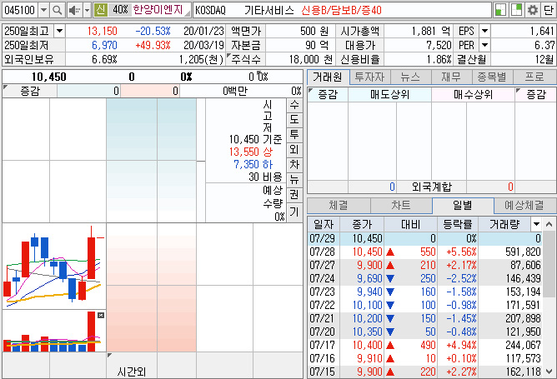Click the 수 side button
This screenshot has height=379, width=557.
pyautogui.click(x=294, y=105)
